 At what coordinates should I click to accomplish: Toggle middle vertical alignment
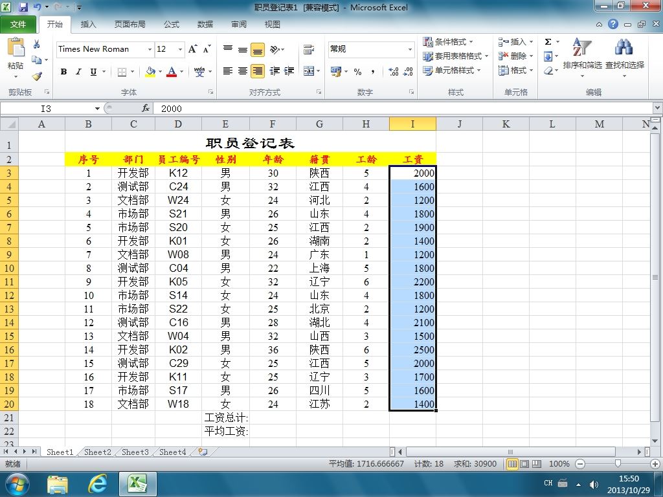click(243, 49)
